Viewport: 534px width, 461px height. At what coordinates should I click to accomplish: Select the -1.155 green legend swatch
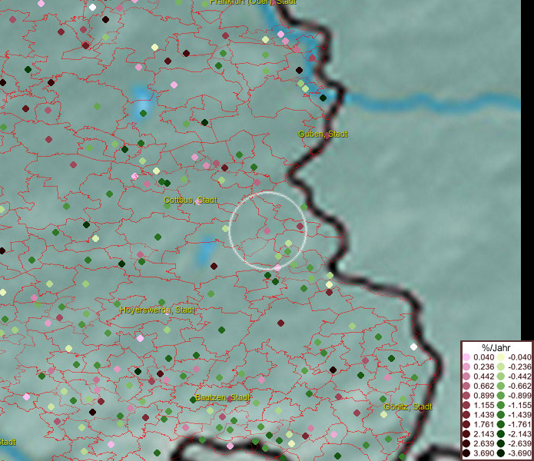pos(501,405)
